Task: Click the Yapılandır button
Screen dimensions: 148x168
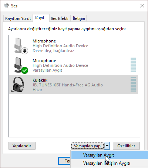Action: pos(22,146)
